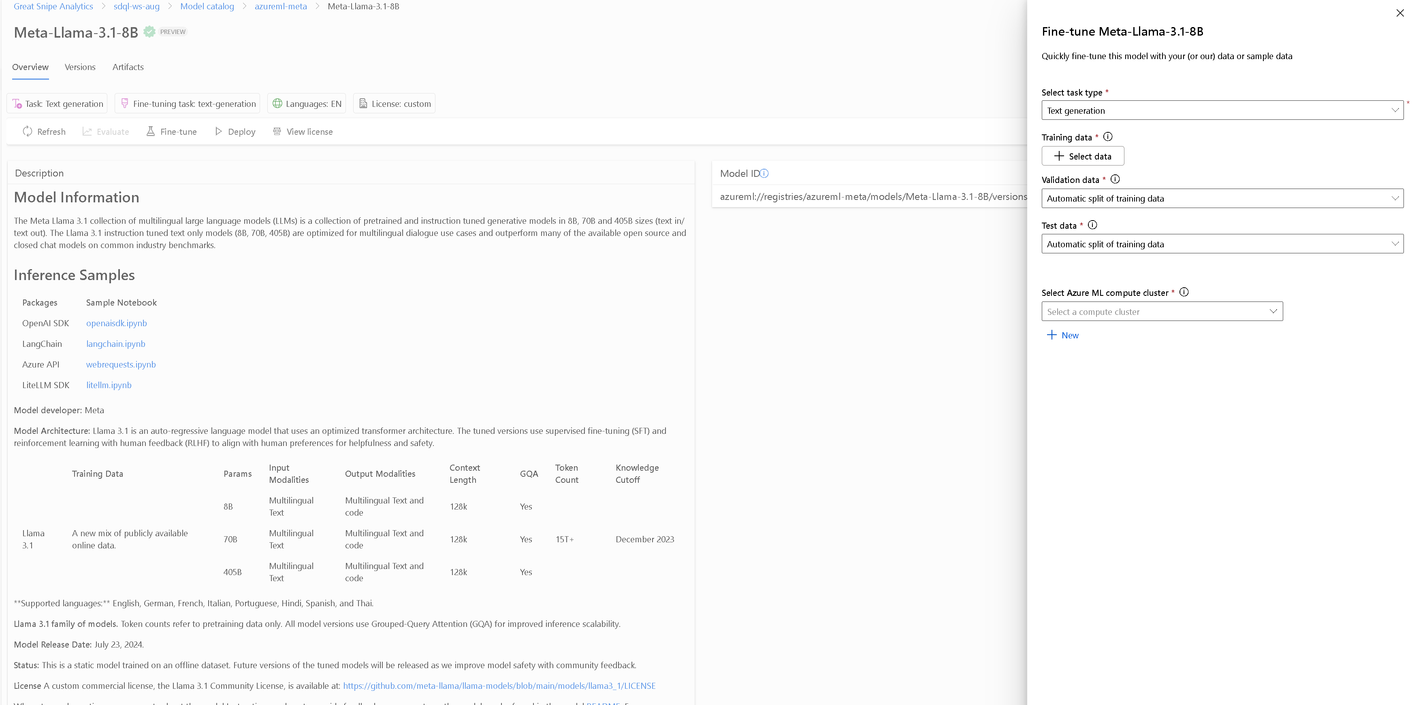Switch to the Artifacts tab
Screen dimensions: 1412x705
point(128,67)
